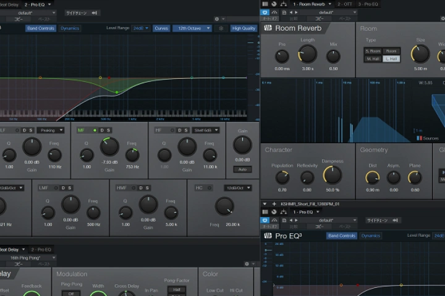445x296 pixels.
Task: Open the HF Shelf 6dB type dropdown
Action: pyautogui.click(x=205, y=130)
